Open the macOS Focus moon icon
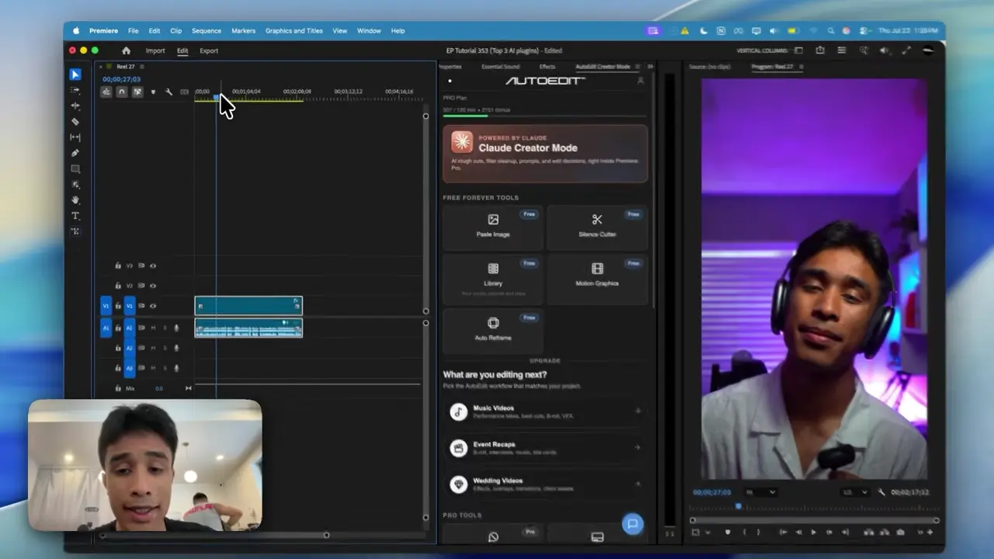The height and width of the screenshot is (559, 994). [x=703, y=31]
